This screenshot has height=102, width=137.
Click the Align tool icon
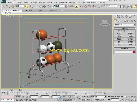[125, 7]
